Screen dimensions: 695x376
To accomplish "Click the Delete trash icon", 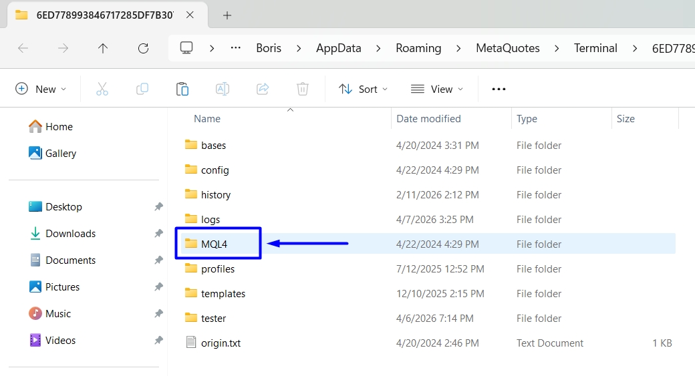I will (x=303, y=89).
